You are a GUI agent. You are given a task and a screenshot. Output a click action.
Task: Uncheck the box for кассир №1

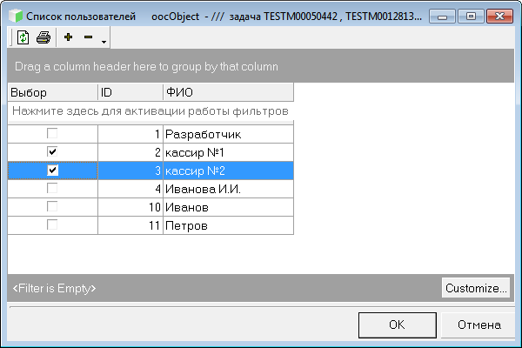pos(52,152)
